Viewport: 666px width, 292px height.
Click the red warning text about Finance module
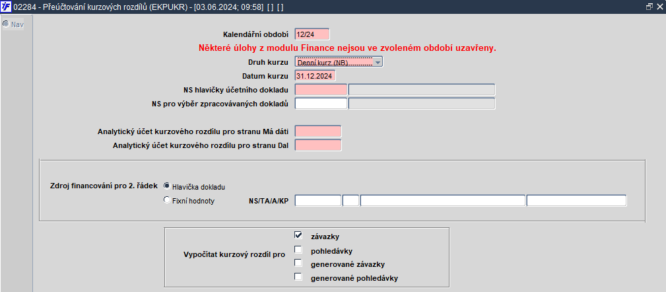click(347, 48)
